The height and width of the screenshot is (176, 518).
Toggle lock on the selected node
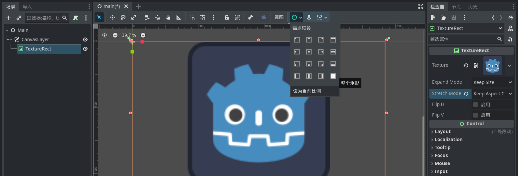227,17
